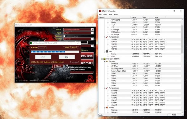Stop the CPU Burner test

(67, 57)
